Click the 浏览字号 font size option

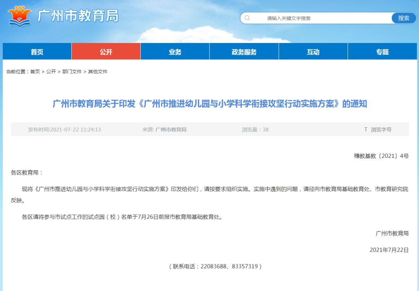click(x=381, y=130)
